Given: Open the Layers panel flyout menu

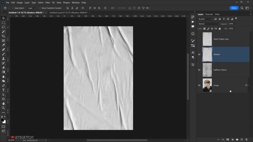Looking at the screenshot, I should coord(251,14).
